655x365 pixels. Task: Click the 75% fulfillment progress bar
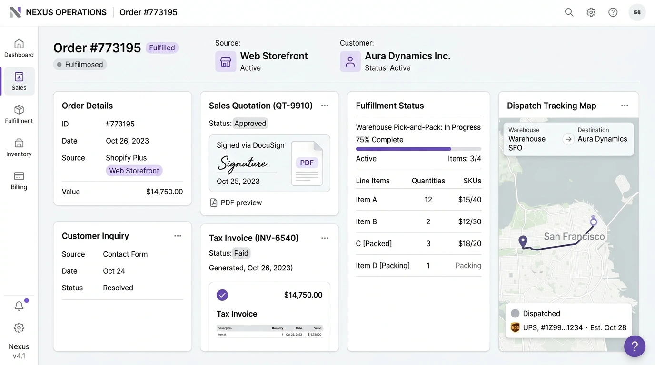[x=418, y=149]
